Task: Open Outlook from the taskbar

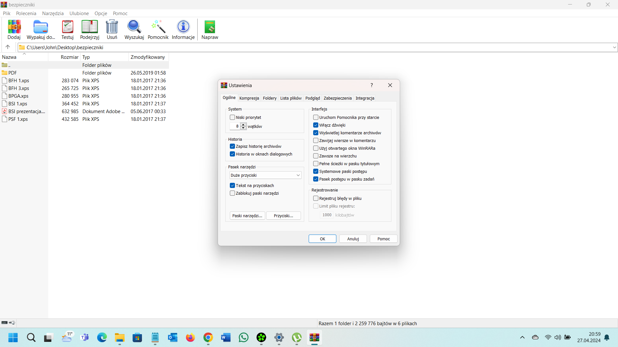Action: (173, 337)
